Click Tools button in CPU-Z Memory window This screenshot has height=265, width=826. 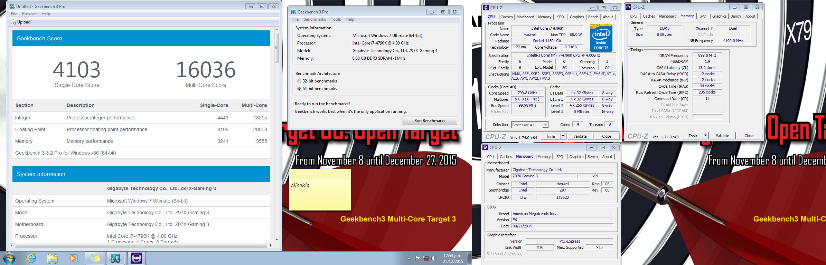pos(693,136)
